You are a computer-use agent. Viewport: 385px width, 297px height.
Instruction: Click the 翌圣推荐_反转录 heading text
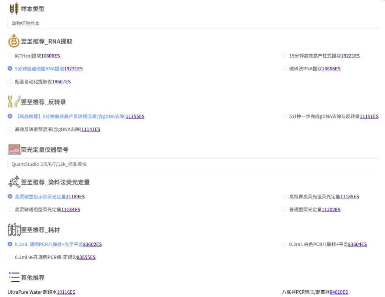click(43, 102)
